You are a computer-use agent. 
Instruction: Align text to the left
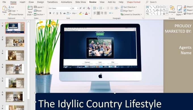95,13
